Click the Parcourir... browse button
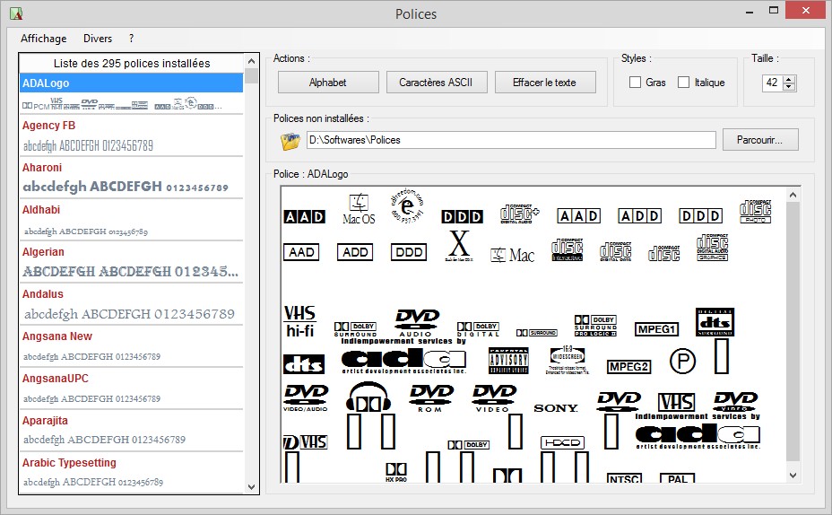Screen dimensions: 832x515 click(759, 140)
